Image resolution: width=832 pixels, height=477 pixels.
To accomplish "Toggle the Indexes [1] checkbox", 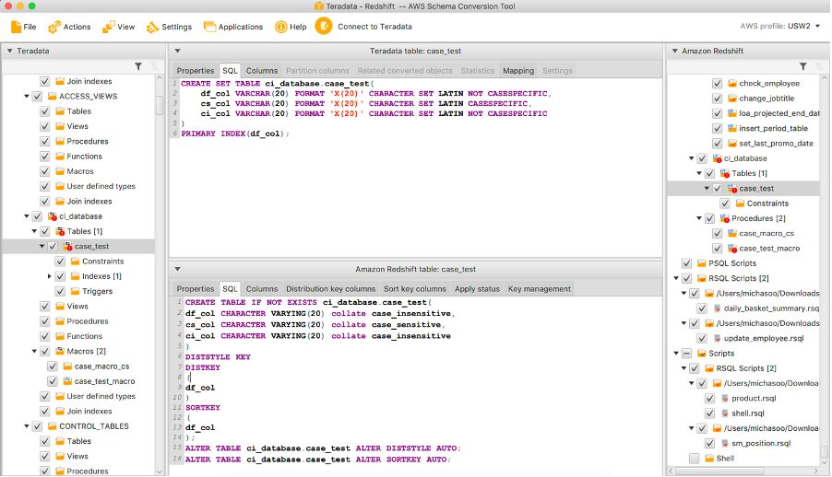I will (60, 276).
